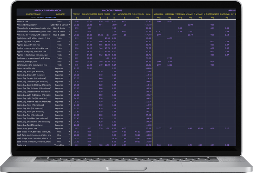Select the PROTEIN column header

(77, 14)
